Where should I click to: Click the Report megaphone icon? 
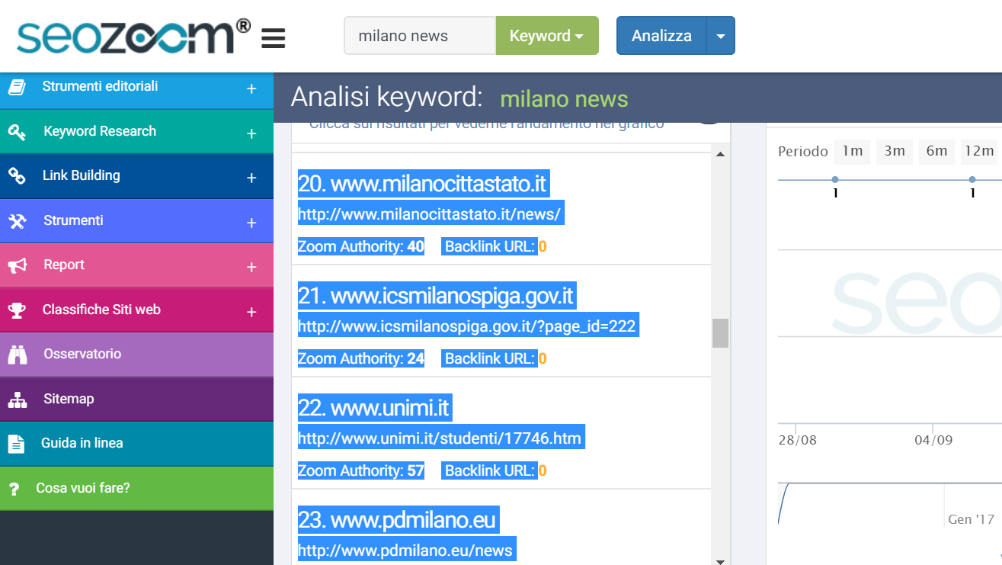coord(17,265)
